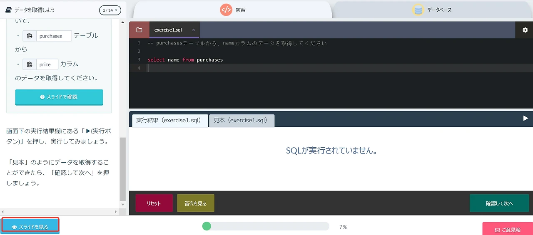This screenshot has width=533, height=235.
Task: Click the SQL comment on line 1
Action: [x=237, y=43]
